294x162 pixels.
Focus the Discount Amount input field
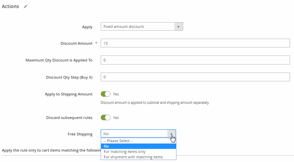(x=195, y=43)
